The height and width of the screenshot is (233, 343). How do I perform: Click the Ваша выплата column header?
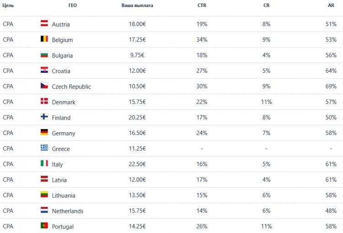coord(137,5)
